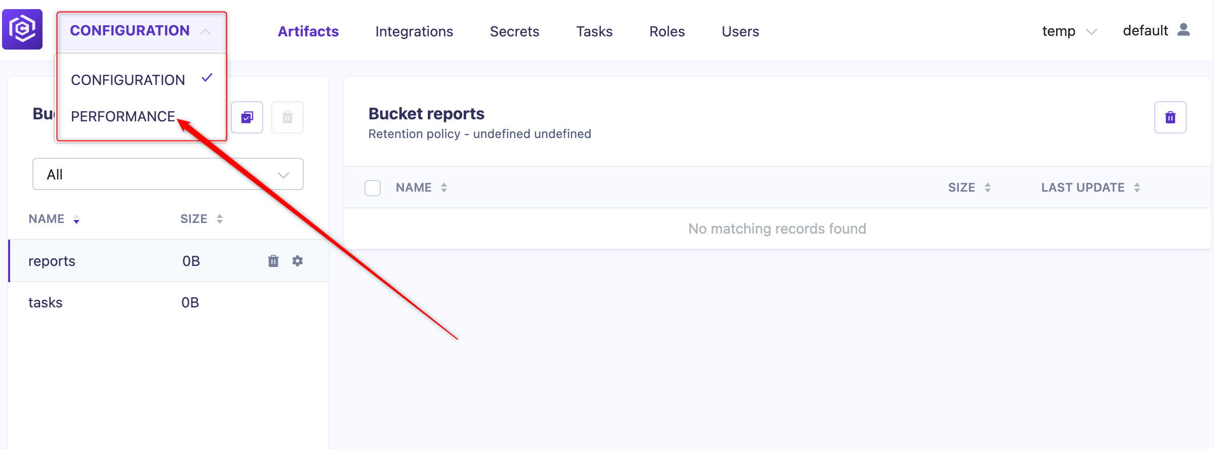Switch to the Integrations tab
The width and height of the screenshot is (1214, 449).
click(x=414, y=31)
